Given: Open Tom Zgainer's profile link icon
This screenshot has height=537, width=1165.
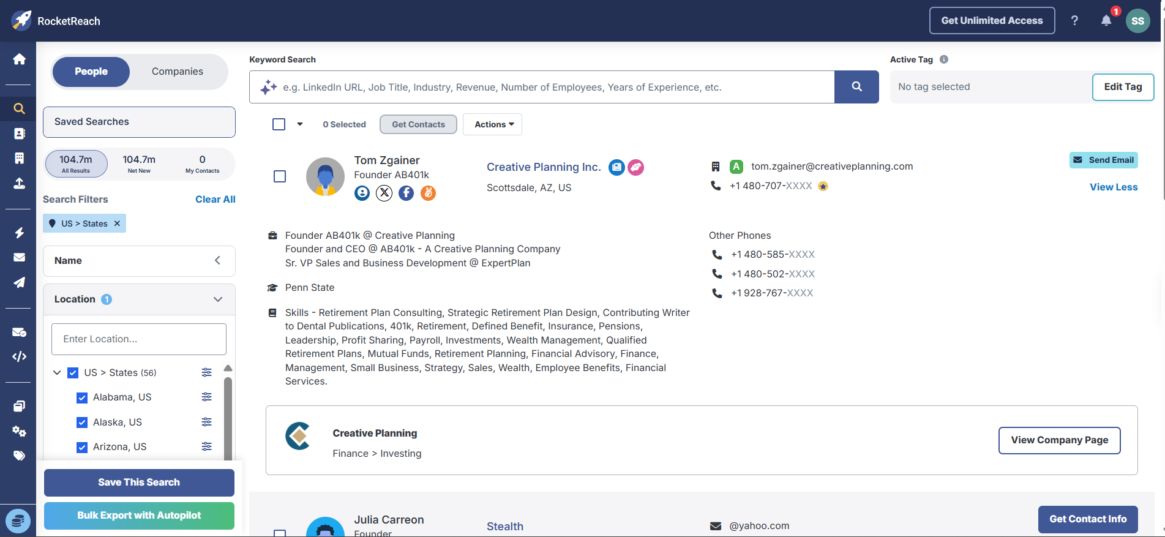Looking at the screenshot, I should click(x=362, y=193).
